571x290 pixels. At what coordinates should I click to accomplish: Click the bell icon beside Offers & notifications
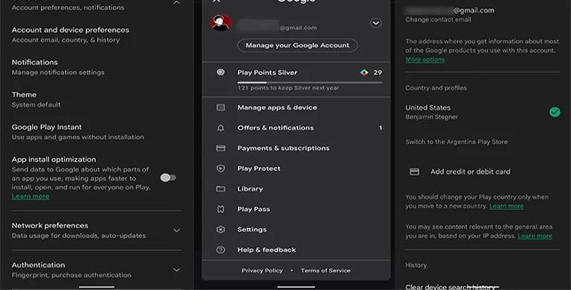click(221, 128)
